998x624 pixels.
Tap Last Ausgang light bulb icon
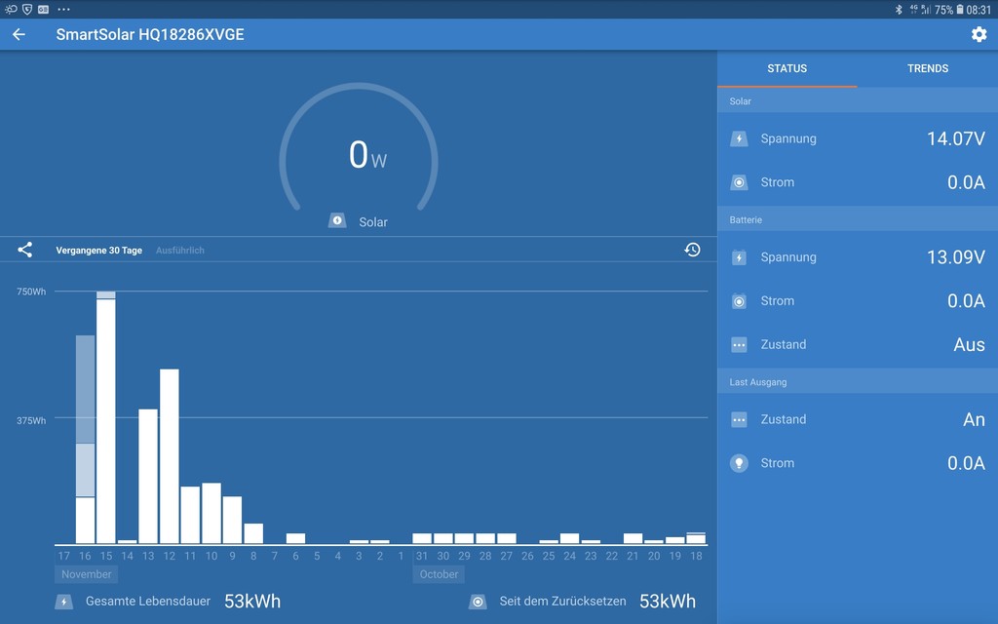pos(739,463)
